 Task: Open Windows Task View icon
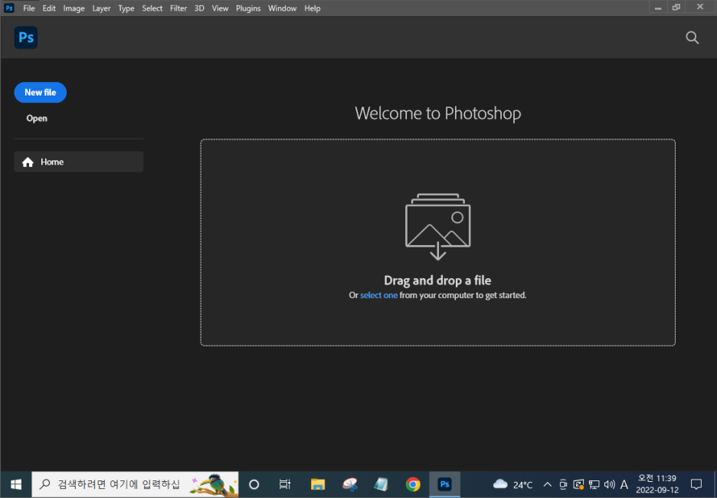[x=285, y=484]
